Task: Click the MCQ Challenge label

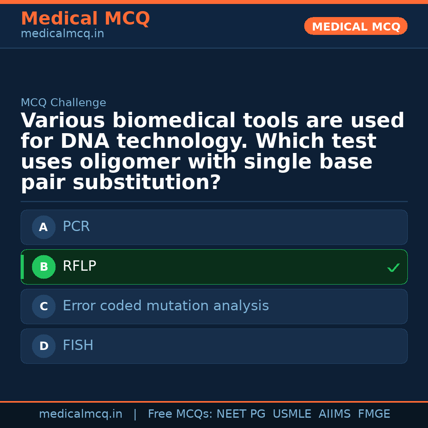Action: tap(63, 103)
